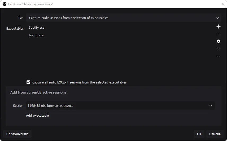
Task: Open the gear settings for list item
Action: 218,41
